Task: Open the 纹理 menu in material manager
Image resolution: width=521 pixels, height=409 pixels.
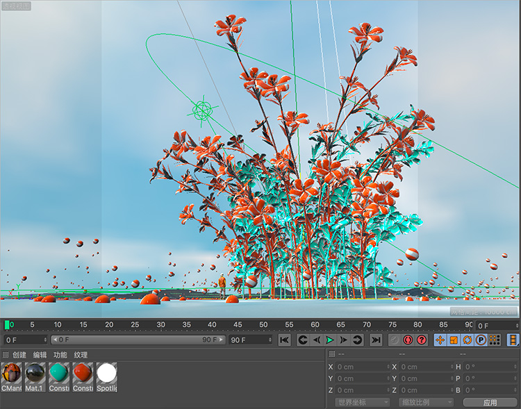Action: pos(81,355)
